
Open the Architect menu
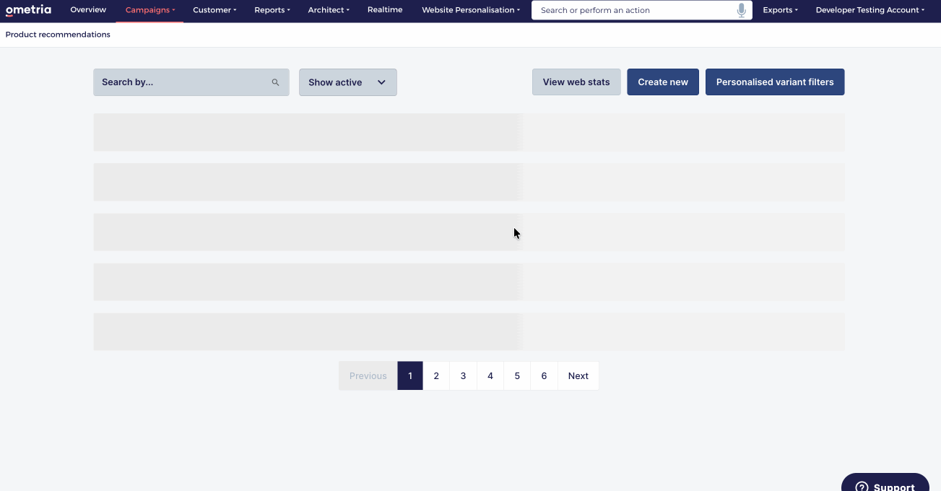coord(328,10)
